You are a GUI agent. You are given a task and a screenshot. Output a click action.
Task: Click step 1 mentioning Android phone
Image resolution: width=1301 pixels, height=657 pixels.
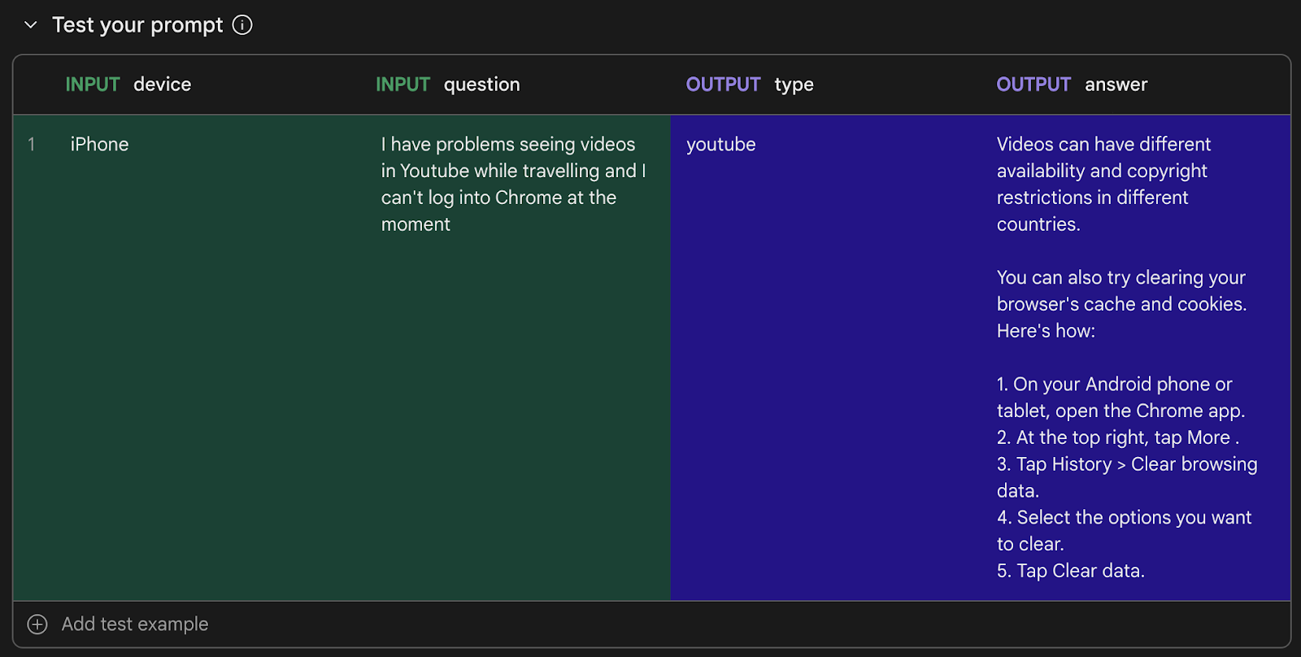[1120, 397]
